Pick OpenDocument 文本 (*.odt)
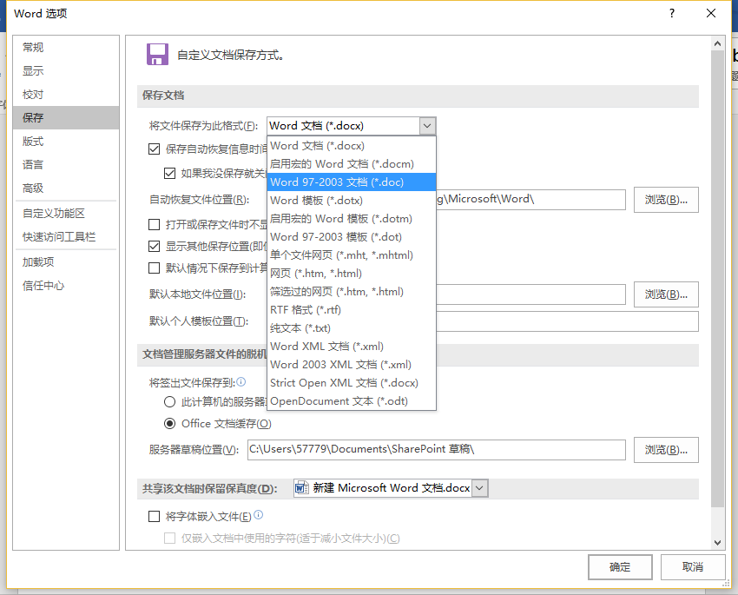 [351, 401]
